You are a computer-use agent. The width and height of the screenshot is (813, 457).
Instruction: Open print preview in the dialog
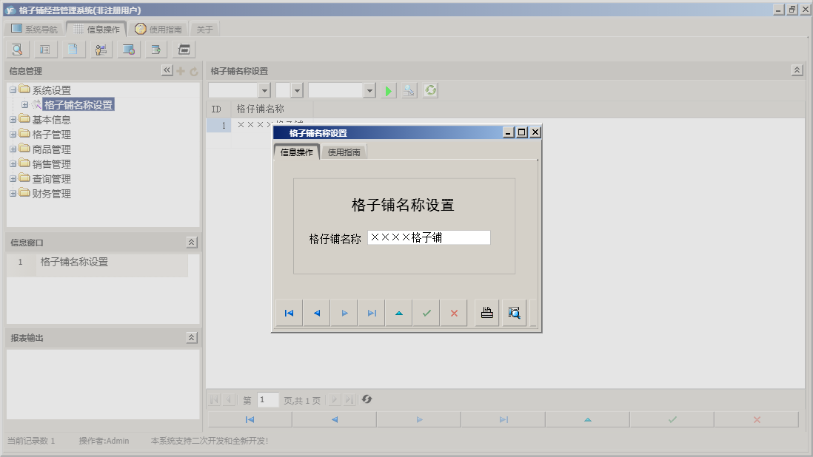[x=514, y=312]
